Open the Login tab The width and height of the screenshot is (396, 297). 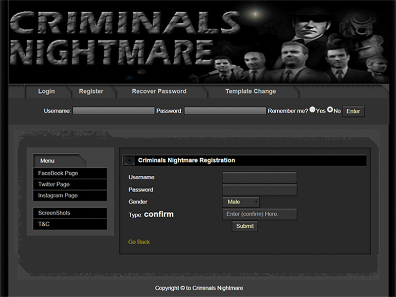click(47, 91)
